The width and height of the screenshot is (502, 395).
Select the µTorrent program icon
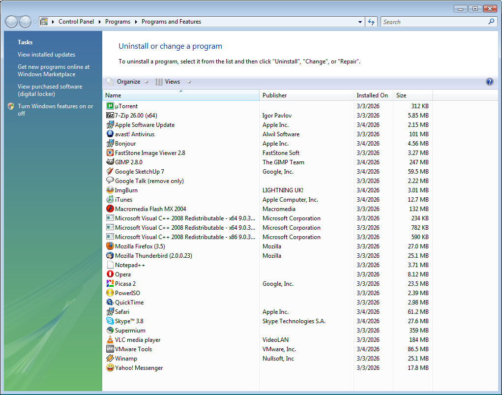pos(110,106)
